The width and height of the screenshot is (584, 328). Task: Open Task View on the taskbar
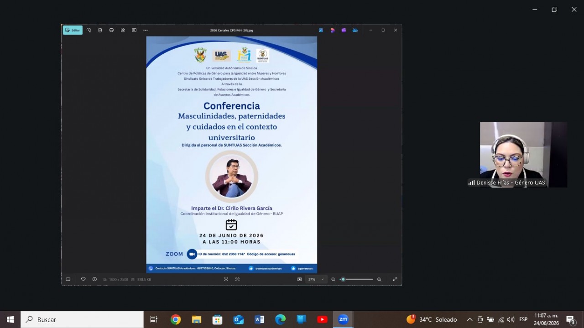point(154,319)
